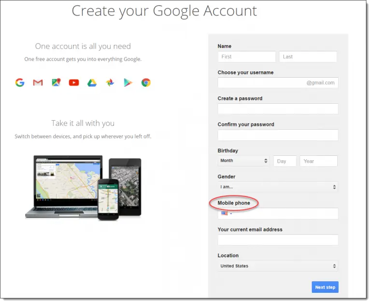This screenshot has width=371, height=303.
Task: Click the birthday Year field
Action: coord(319,161)
